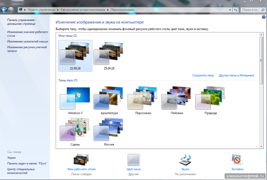
Task: Click 'Мои темы (2)' group header
Action: pyautogui.click(x=67, y=36)
